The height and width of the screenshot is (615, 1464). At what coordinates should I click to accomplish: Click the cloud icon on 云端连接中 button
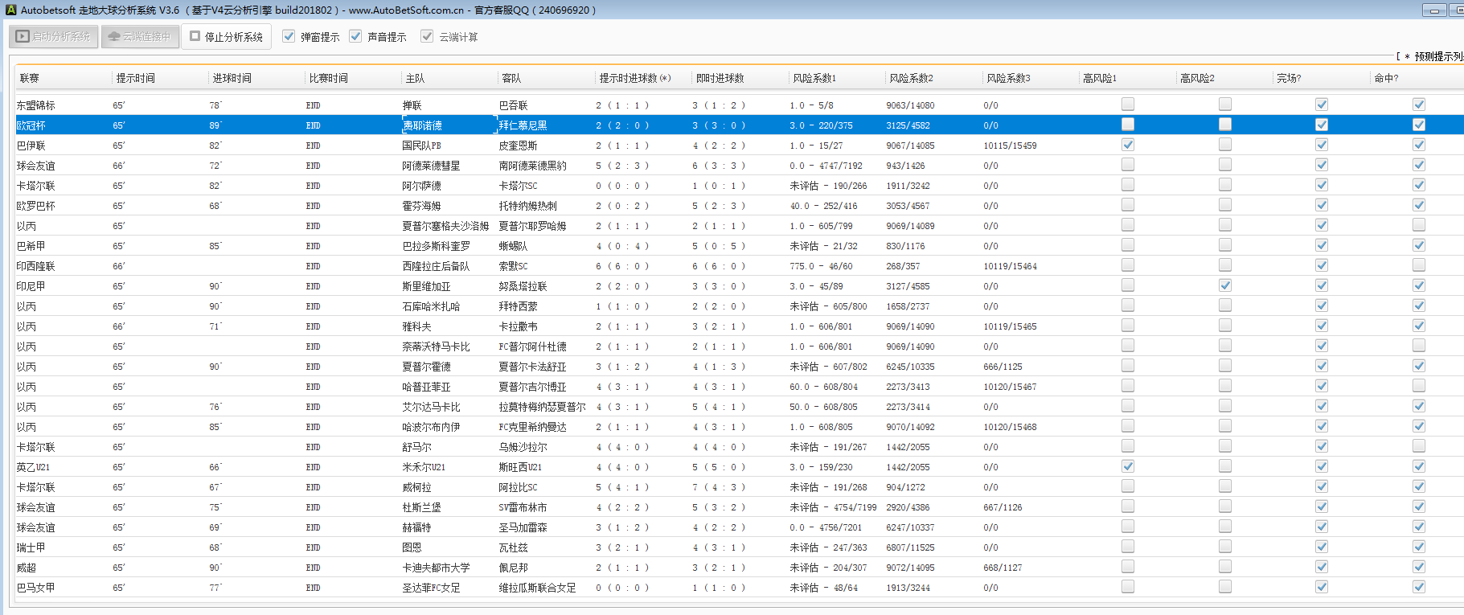pos(114,36)
